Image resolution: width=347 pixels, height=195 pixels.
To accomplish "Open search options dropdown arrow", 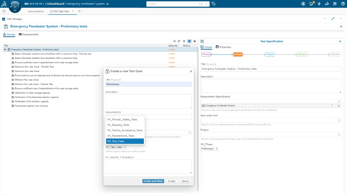I will click(x=206, y=4).
